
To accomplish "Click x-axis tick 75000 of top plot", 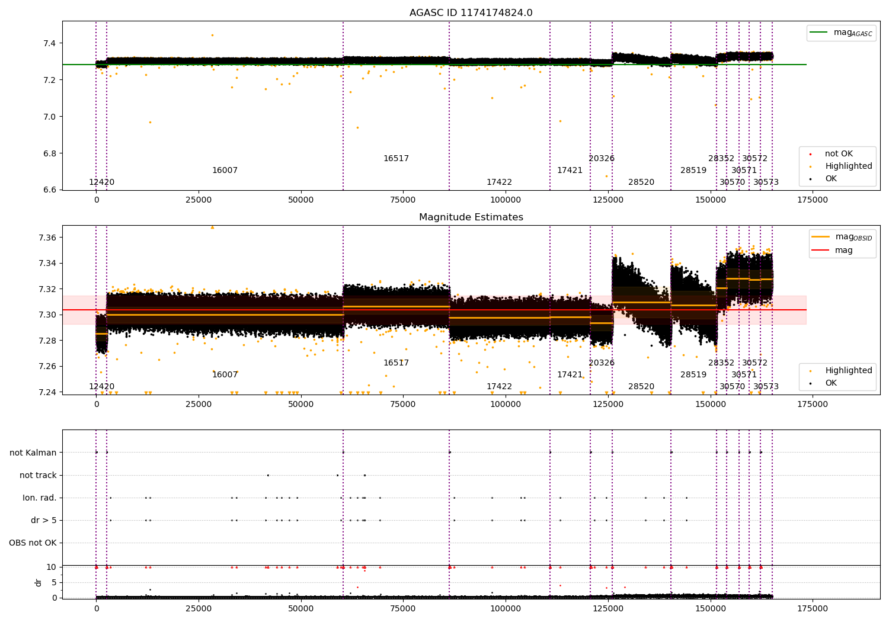I will coord(403,200).
